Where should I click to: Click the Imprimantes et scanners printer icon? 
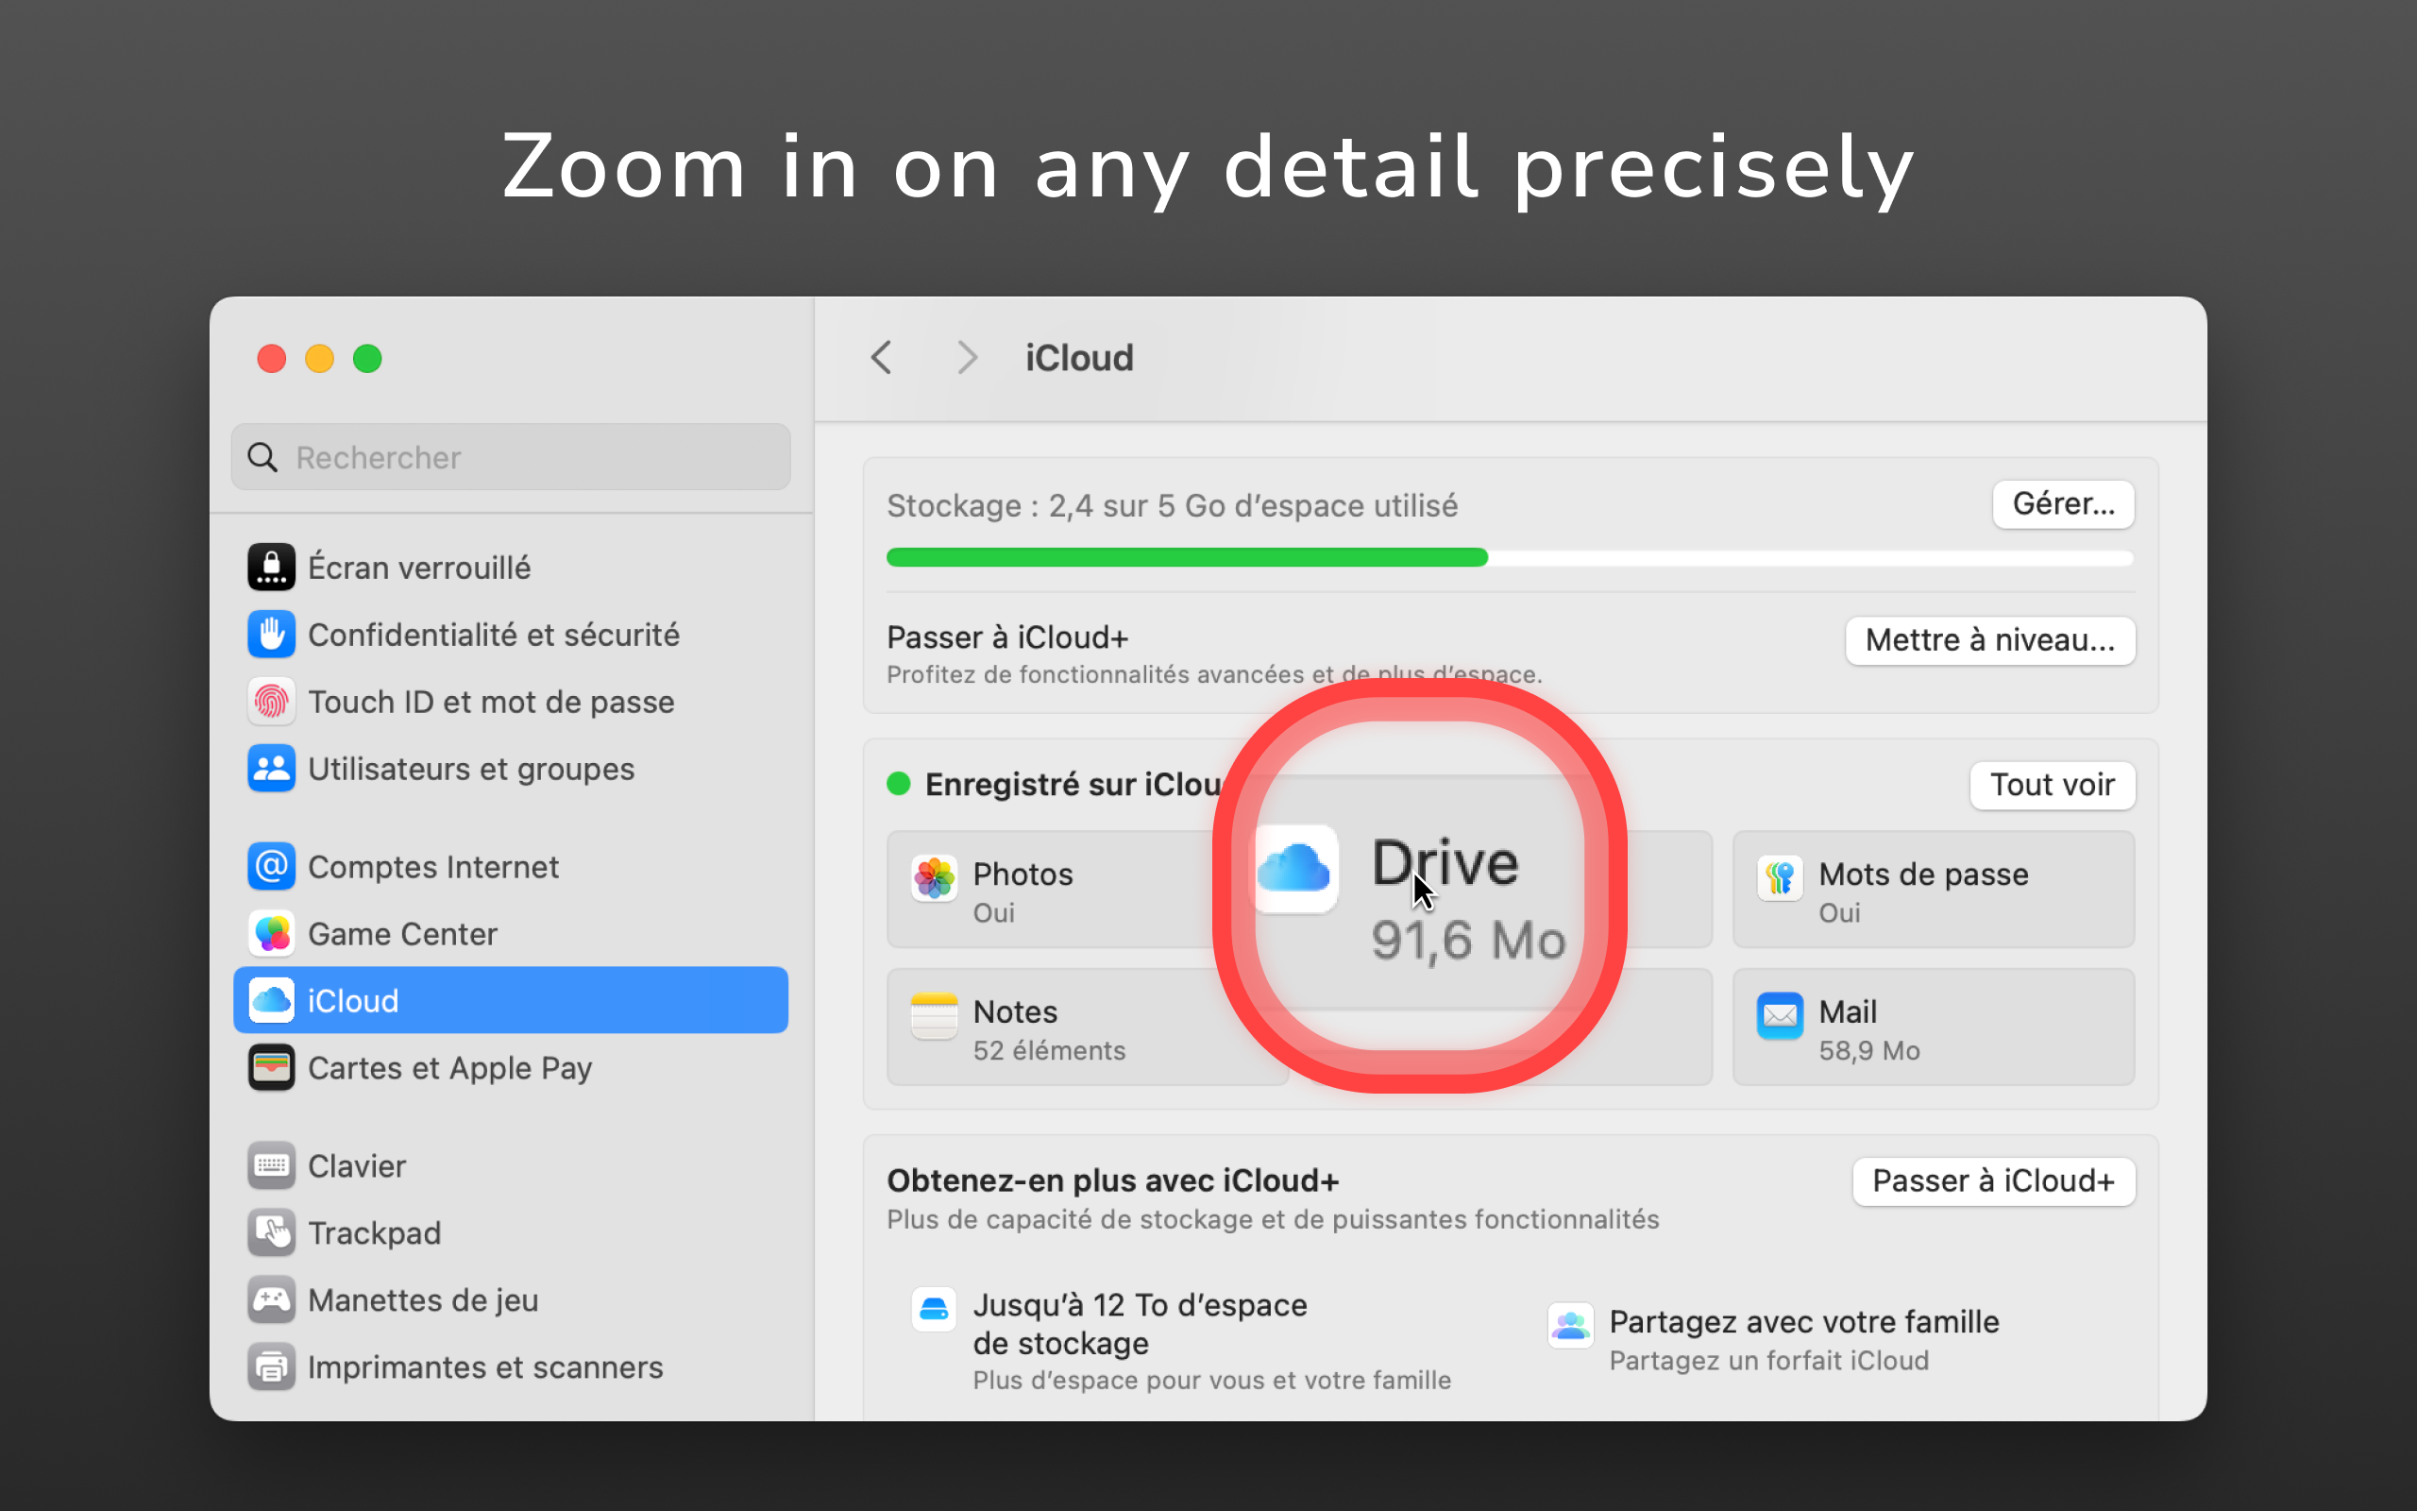click(271, 1367)
